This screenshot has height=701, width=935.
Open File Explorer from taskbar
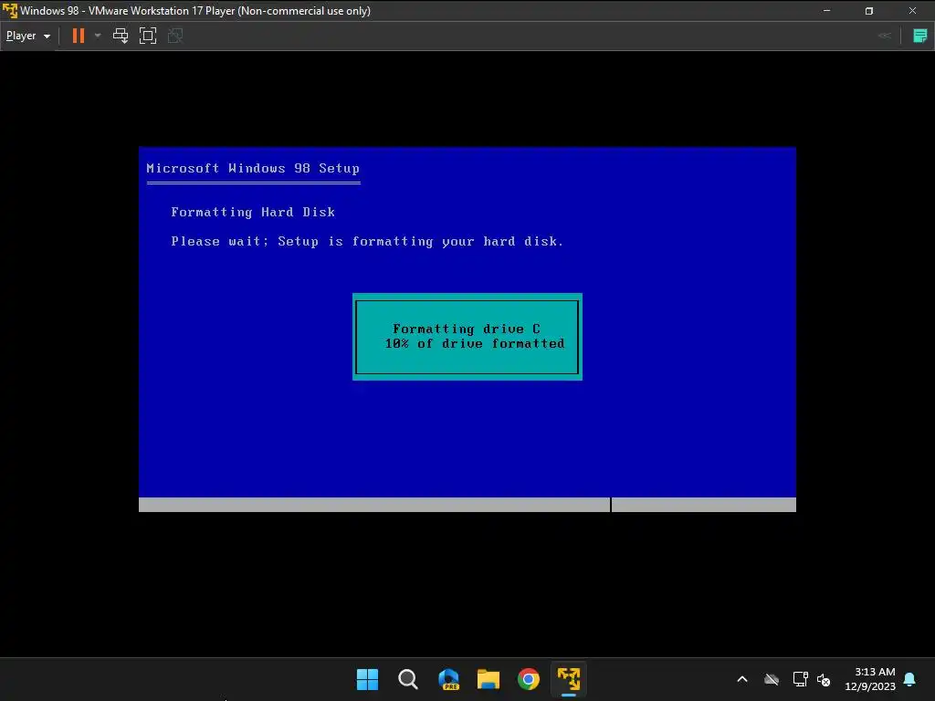(489, 679)
